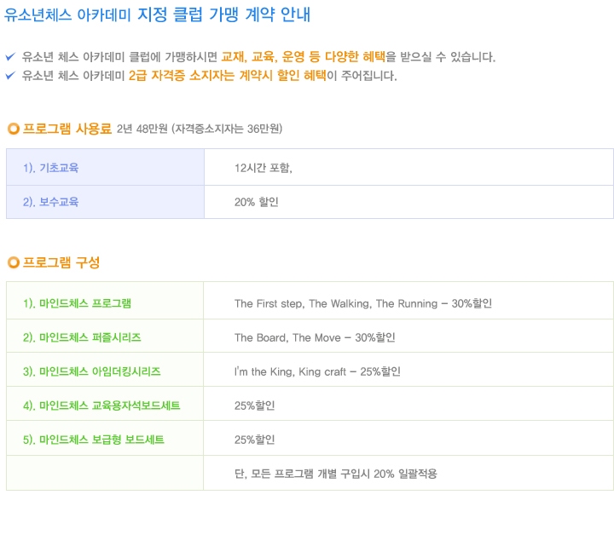Click the page title 유소년체스 아카데미 지정 클럽 가맹 계약 안내

point(157,14)
